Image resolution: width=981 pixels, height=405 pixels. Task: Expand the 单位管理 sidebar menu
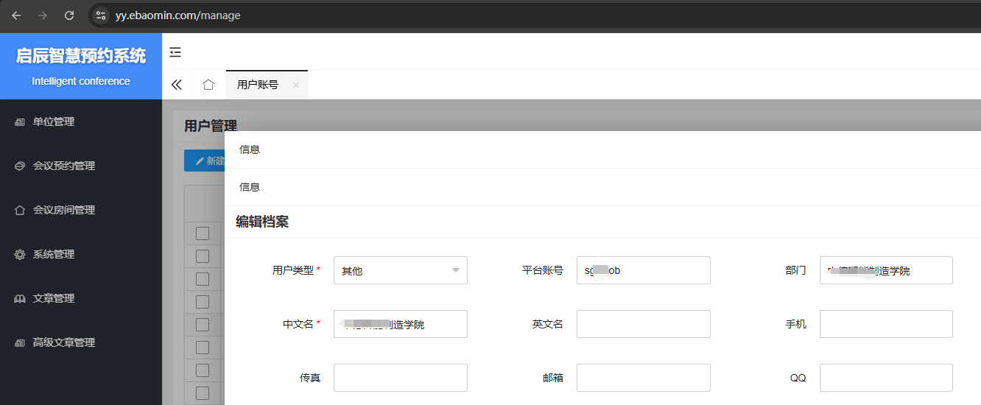(54, 121)
